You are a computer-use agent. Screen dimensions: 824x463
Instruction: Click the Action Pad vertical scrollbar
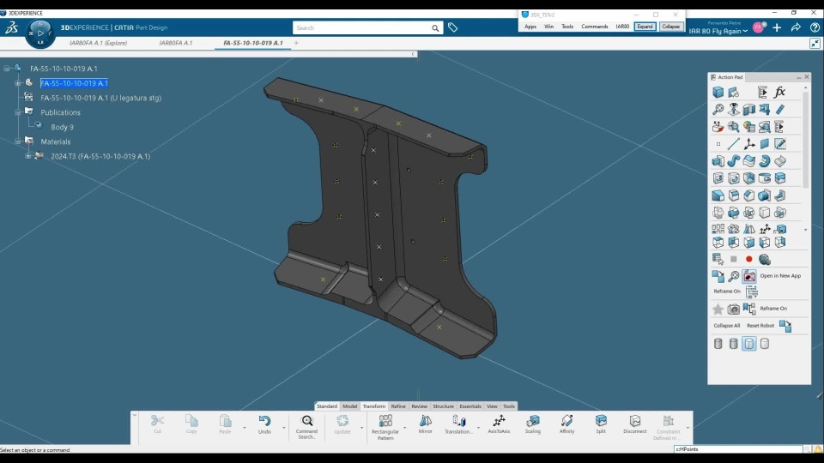(806, 139)
